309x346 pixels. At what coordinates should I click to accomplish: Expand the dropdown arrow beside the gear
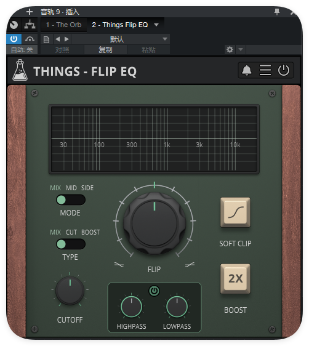click(241, 50)
